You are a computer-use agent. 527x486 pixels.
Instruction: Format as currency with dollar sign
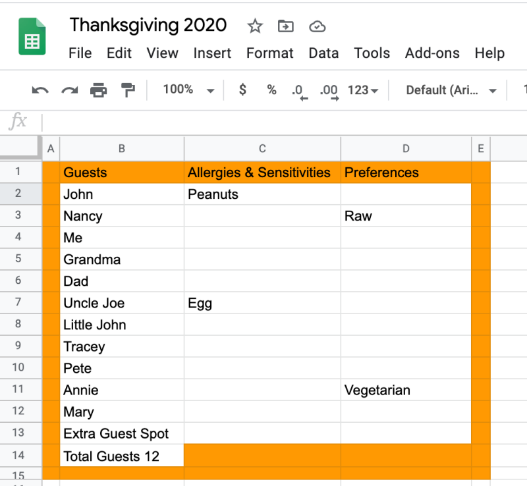[x=242, y=90]
